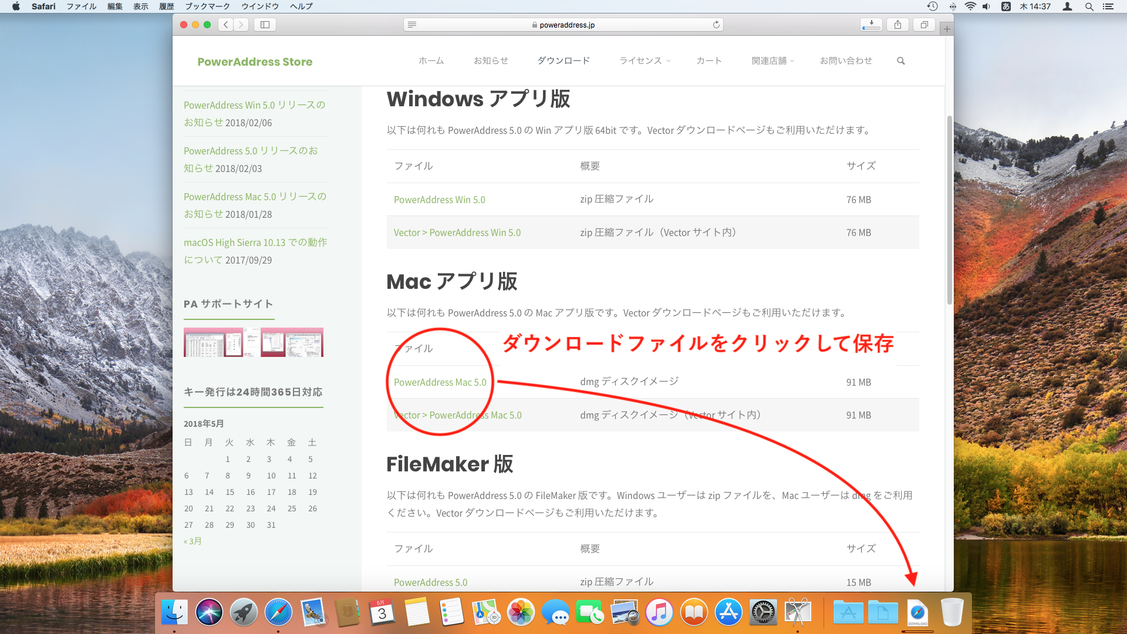Click the PA support site thumbnail image
The height and width of the screenshot is (634, 1127).
pyautogui.click(x=254, y=342)
